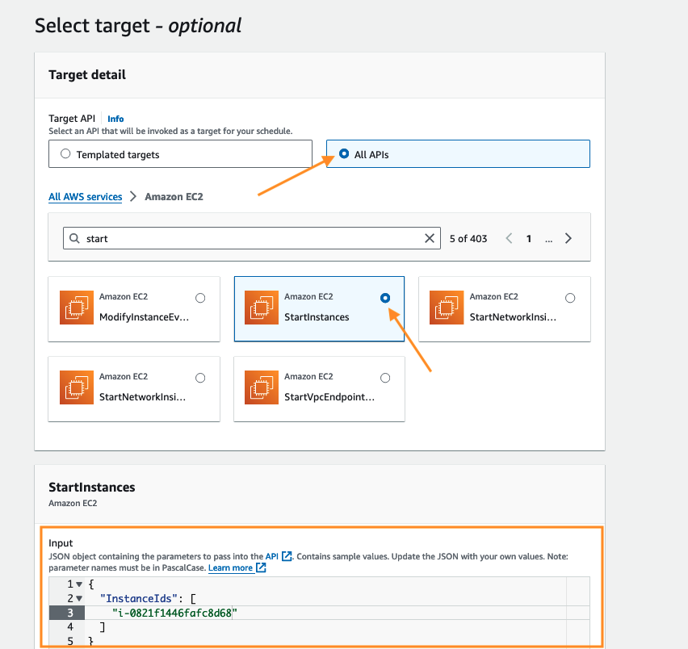Click the Amazon EC2 breadcrumb item
Image resolution: width=688 pixels, height=649 pixels.
click(174, 197)
